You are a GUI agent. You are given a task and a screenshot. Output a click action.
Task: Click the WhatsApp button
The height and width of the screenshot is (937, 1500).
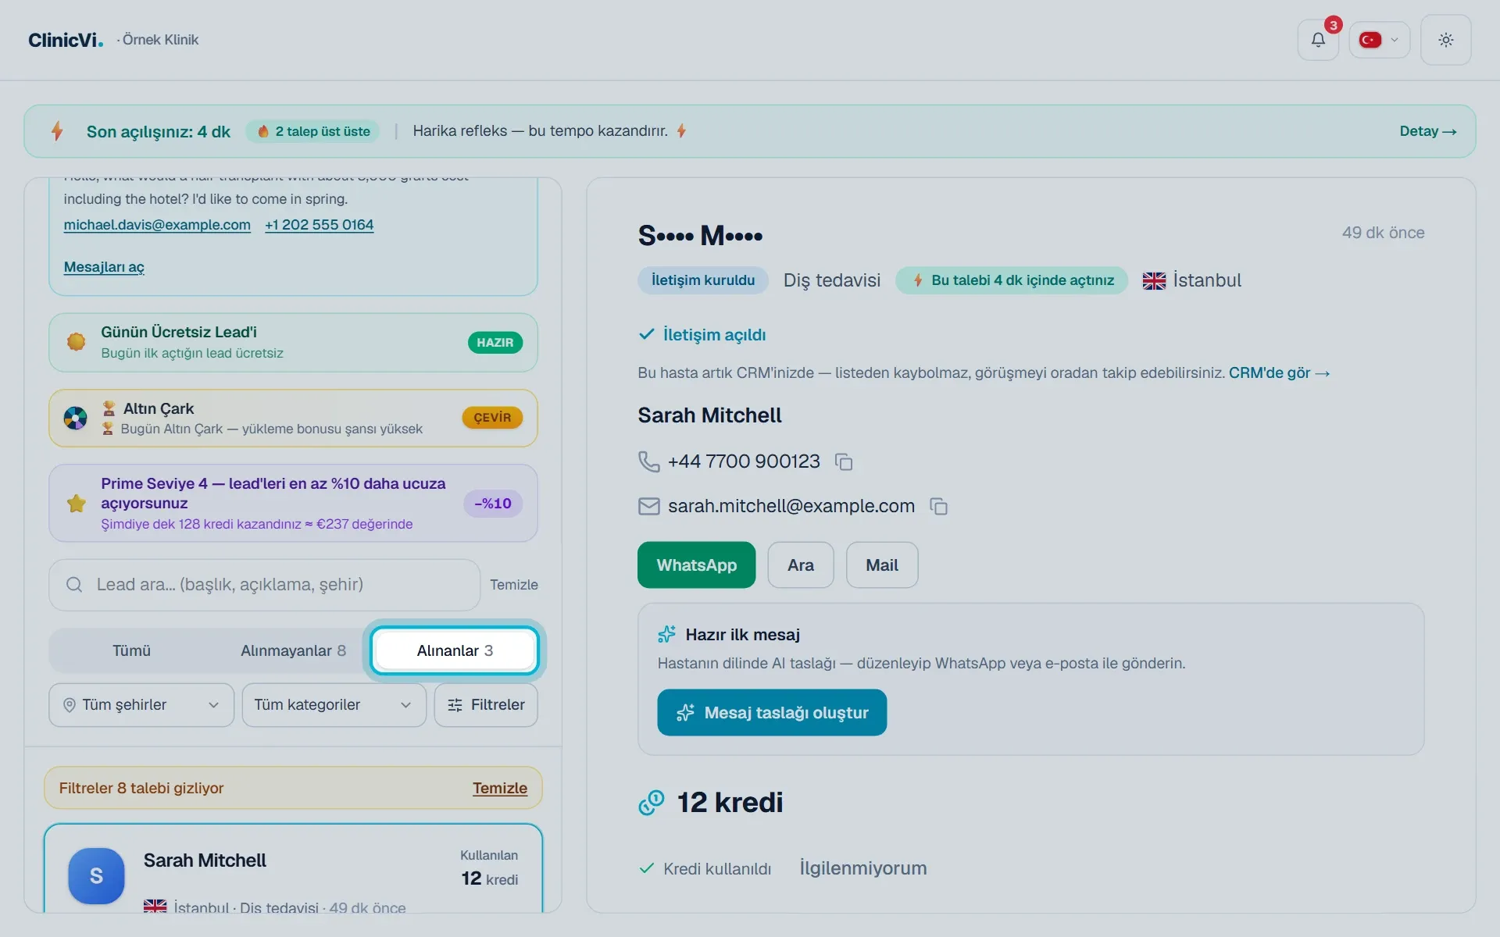pyautogui.click(x=696, y=565)
